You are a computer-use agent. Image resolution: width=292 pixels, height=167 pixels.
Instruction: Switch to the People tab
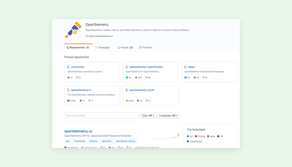pyautogui.click(x=125, y=47)
